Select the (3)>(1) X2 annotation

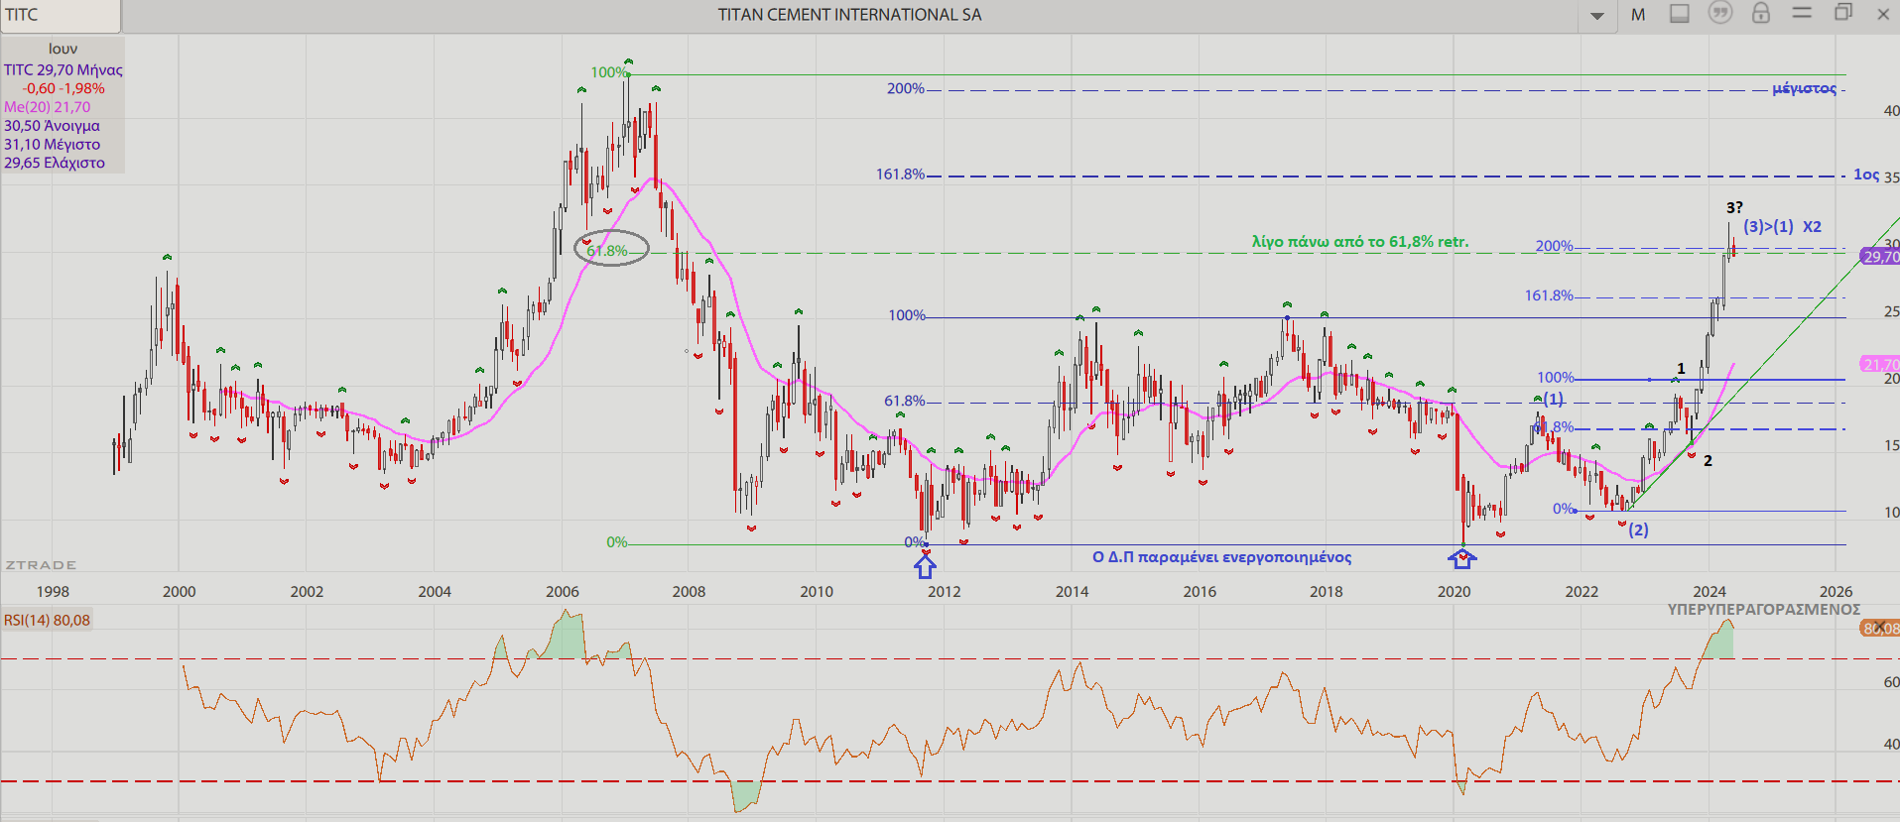(x=1783, y=226)
